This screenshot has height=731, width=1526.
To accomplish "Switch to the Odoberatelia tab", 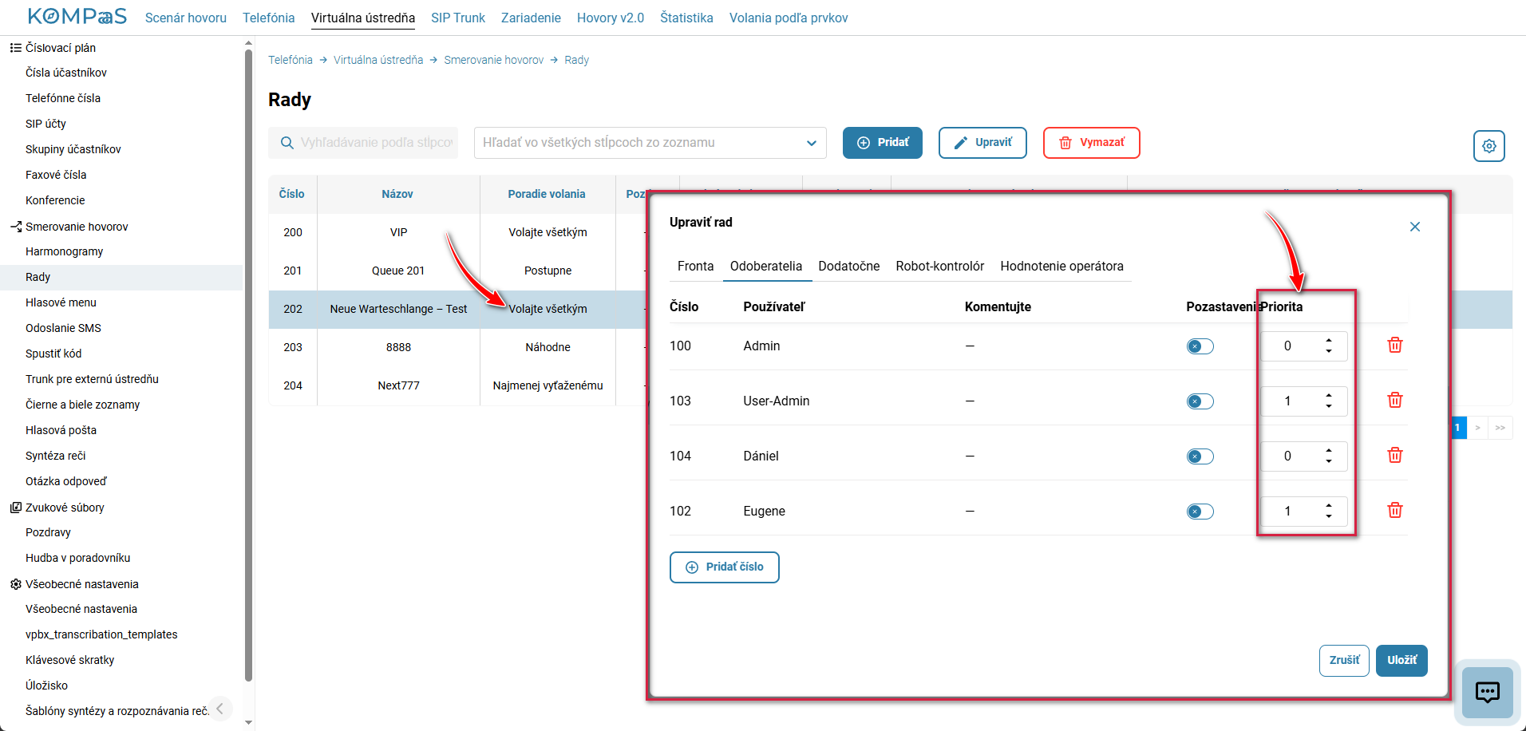I will 766,267.
